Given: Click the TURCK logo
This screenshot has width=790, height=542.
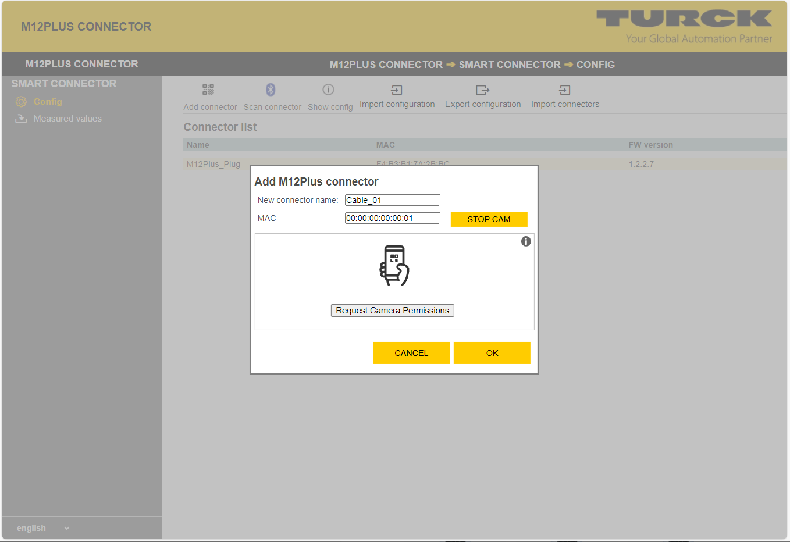Looking at the screenshot, I should pos(684,19).
